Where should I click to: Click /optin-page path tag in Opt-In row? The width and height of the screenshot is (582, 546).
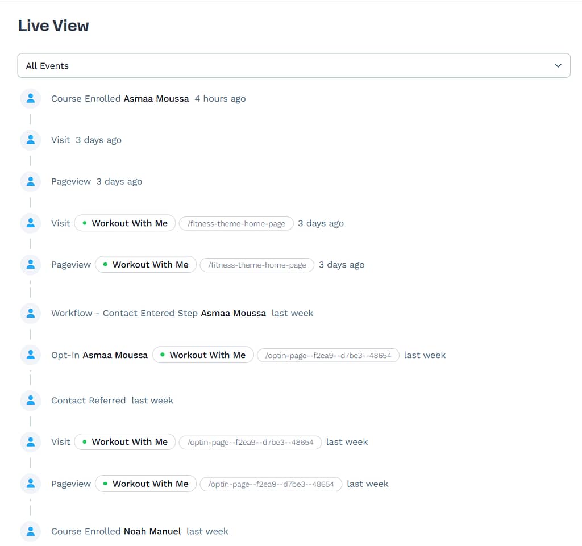coord(328,355)
